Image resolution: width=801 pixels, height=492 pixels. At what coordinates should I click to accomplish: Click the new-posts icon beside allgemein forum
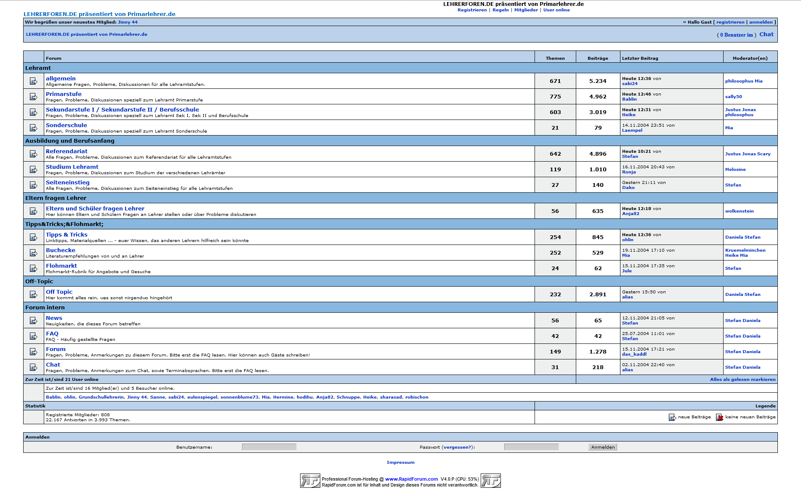tap(34, 81)
